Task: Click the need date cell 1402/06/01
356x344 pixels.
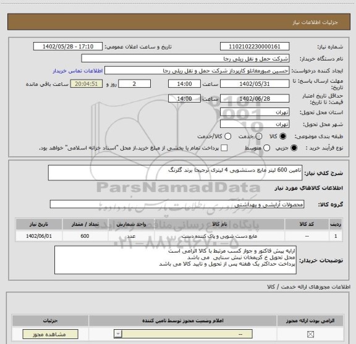Action: [39, 236]
